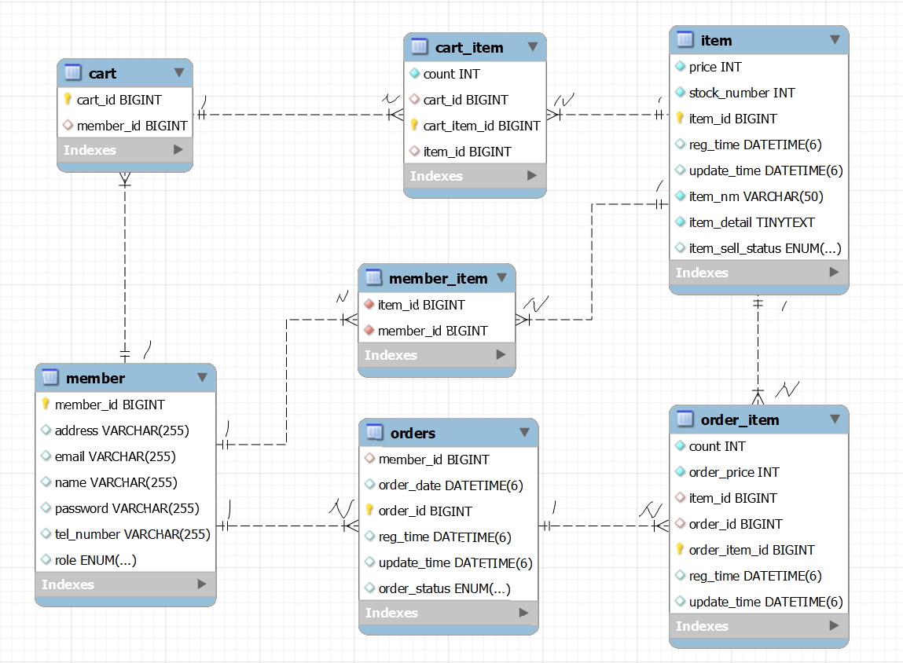Screen dimensions: 903x663
Task: Click the order_id key icon in orders table
Action: coord(369,510)
